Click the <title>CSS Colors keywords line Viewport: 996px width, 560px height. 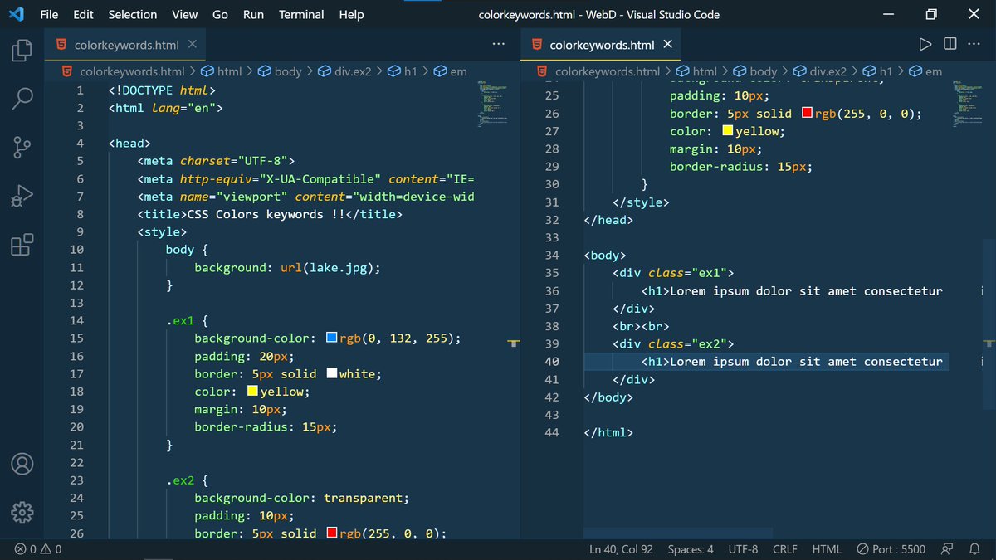(270, 214)
